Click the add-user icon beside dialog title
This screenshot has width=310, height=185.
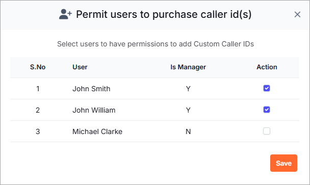point(65,14)
